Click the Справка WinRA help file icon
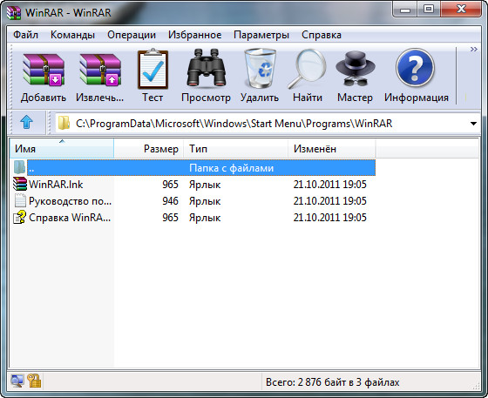Viewport: 488px width, 398px height. 19,217
